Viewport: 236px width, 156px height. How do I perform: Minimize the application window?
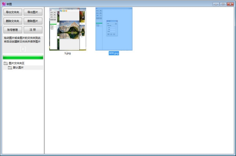pyautogui.click(x=216, y=4)
